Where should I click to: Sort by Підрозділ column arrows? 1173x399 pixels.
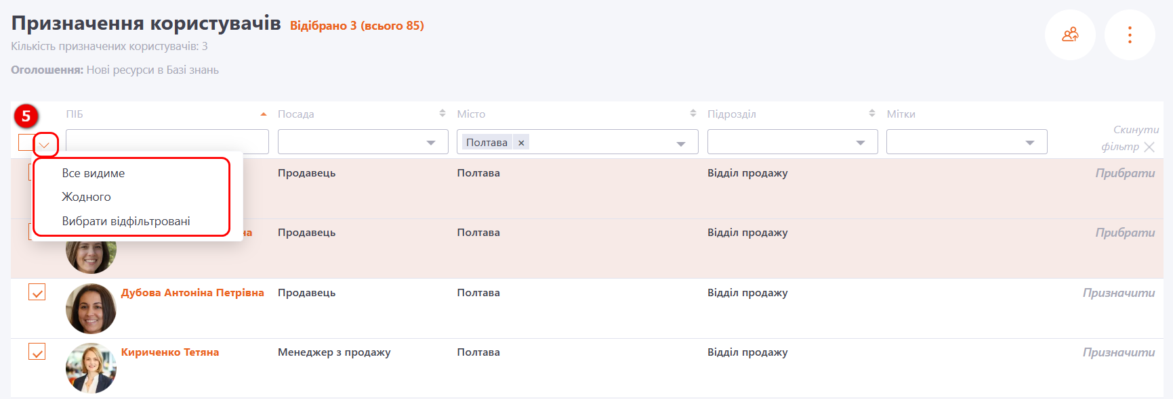(x=871, y=114)
